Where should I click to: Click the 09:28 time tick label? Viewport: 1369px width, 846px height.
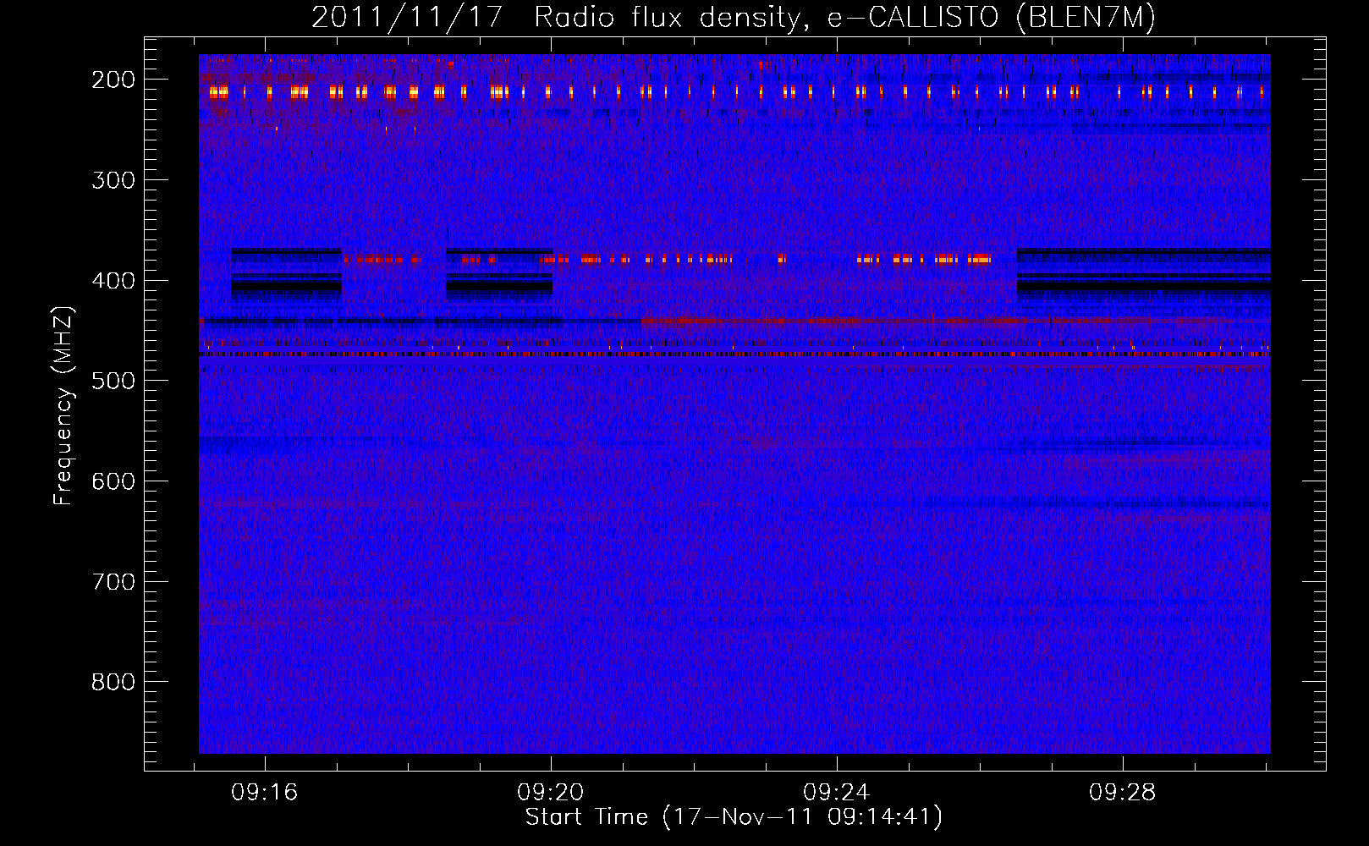(x=1123, y=793)
